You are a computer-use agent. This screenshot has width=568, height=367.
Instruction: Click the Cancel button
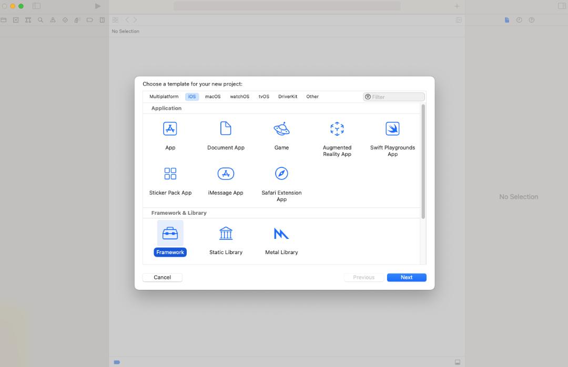(x=163, y=277)
